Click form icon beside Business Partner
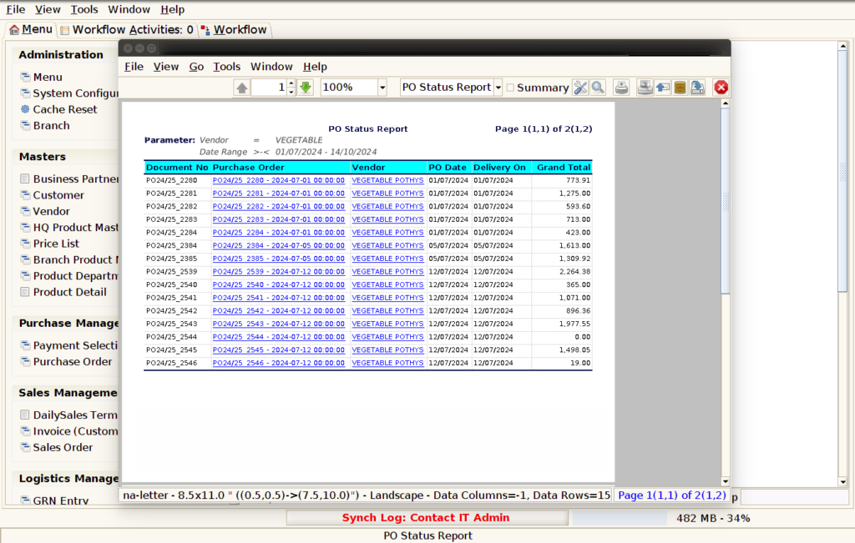The width and height of the screenshot is (855, 543). click(24, 178)
